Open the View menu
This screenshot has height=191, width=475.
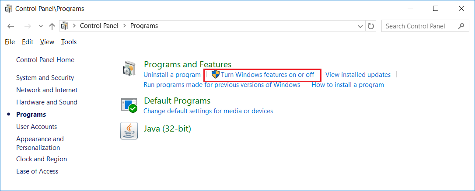tap(47, 42)
